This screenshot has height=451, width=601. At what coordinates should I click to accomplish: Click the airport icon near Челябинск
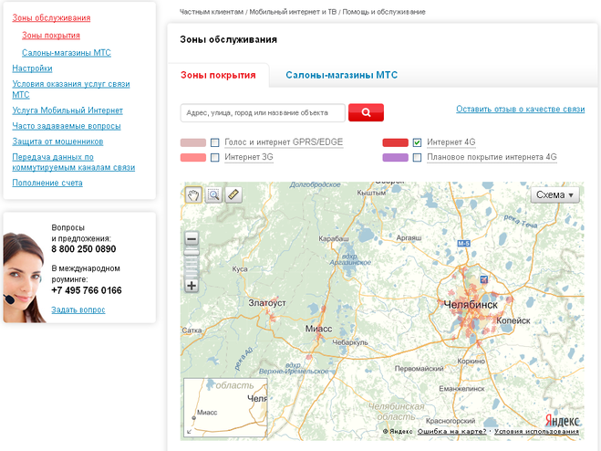pyautogui.click(x=484, y=278)
